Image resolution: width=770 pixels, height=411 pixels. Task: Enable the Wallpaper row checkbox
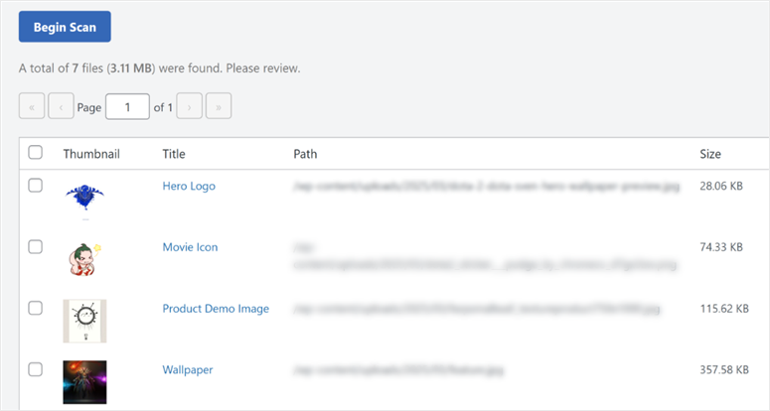coord(36,369)
